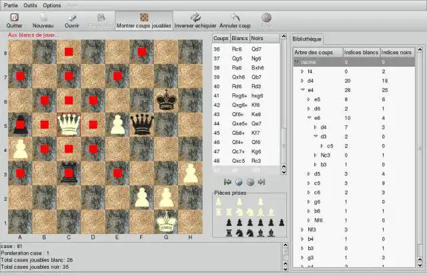Click Indices blancs column header
This screenshot has width=427, height=276.
coord(361,52)
